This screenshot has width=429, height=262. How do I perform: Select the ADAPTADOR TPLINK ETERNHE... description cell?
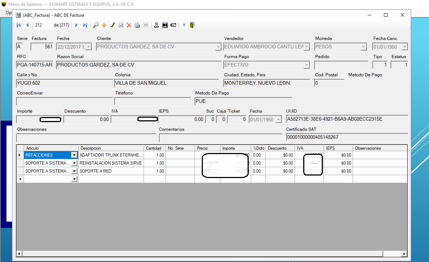pyautogui.click(x=111, y=155)
